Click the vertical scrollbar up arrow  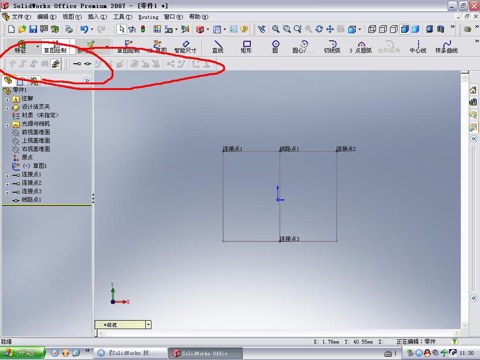tap(465, 78)
